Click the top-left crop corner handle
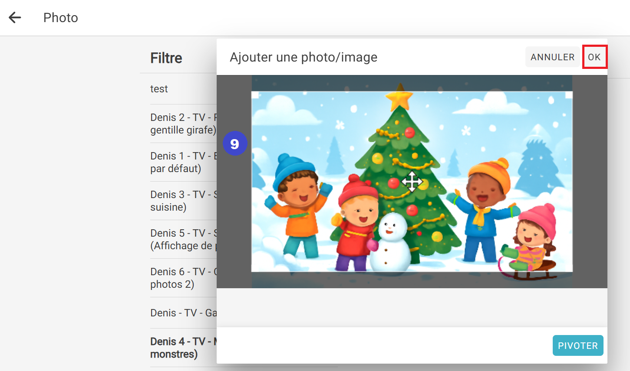Image resolution: width=630 pixels, height=371 pixels. [255, 95]
